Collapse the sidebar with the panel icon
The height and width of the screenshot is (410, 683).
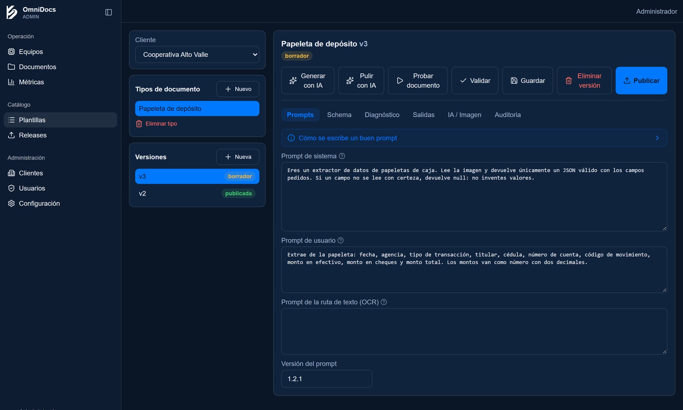point(108,12)
